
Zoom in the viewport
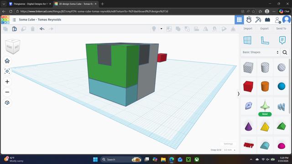pyautogui.click(x=7, y=82)
